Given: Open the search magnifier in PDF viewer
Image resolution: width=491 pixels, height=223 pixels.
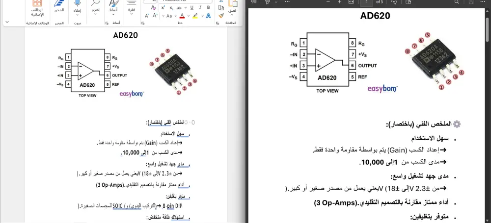Looking at the screenshot, I should pyautogui.click(x=457, y=2).
